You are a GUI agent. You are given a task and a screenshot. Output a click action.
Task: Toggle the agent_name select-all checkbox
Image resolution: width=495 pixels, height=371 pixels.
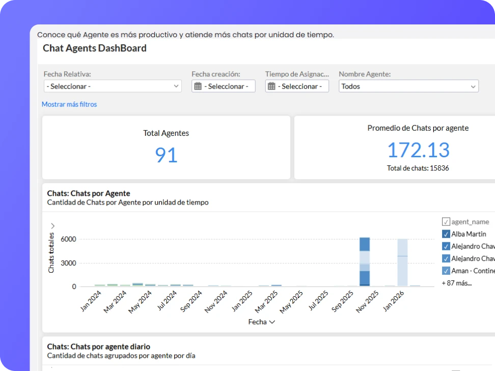pos(446,222)
